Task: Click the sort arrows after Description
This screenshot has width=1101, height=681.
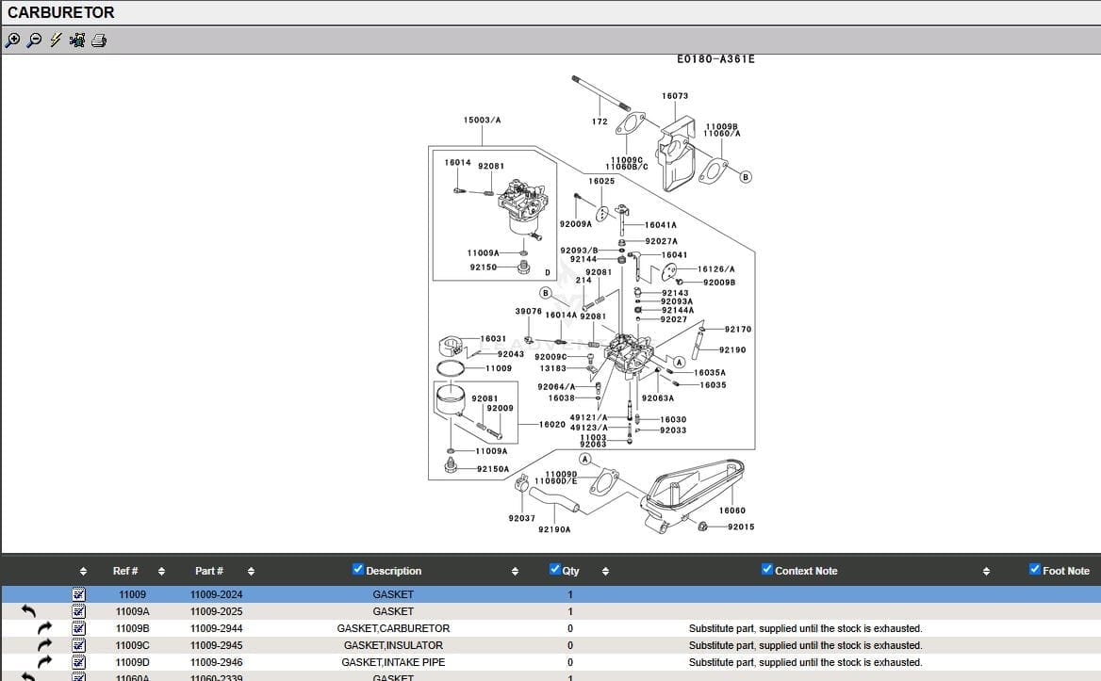Action: tap(515, 571)
